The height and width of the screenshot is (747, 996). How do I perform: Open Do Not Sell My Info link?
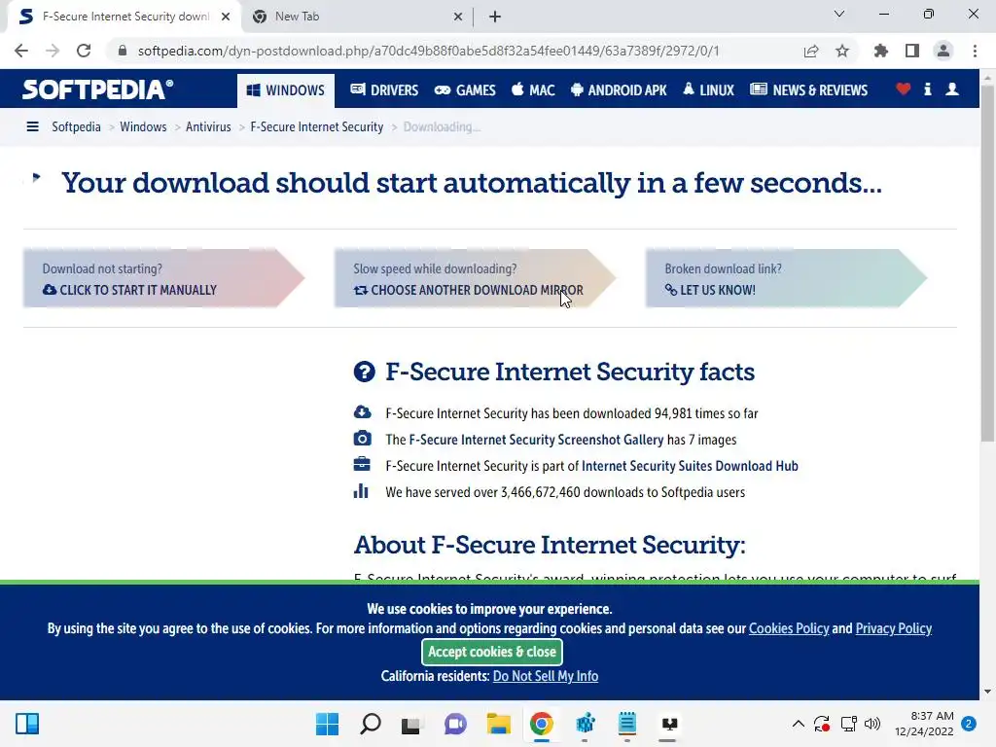point(546,676)
